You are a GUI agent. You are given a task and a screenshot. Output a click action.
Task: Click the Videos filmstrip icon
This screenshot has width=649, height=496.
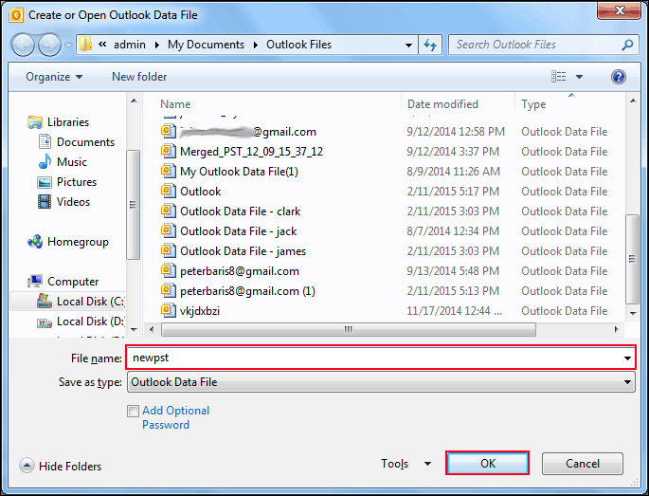coord(45,201)
